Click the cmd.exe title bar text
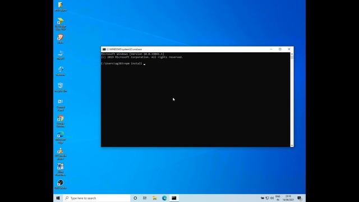This screenshot has height=202, width=359. (x=124, y=49)
